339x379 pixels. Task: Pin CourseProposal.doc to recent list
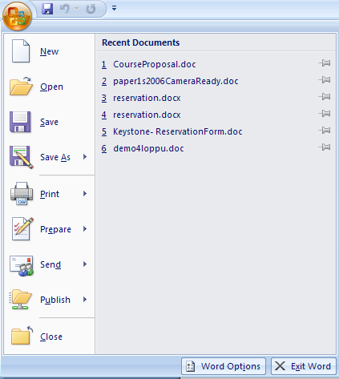click(x=325, y=63)
